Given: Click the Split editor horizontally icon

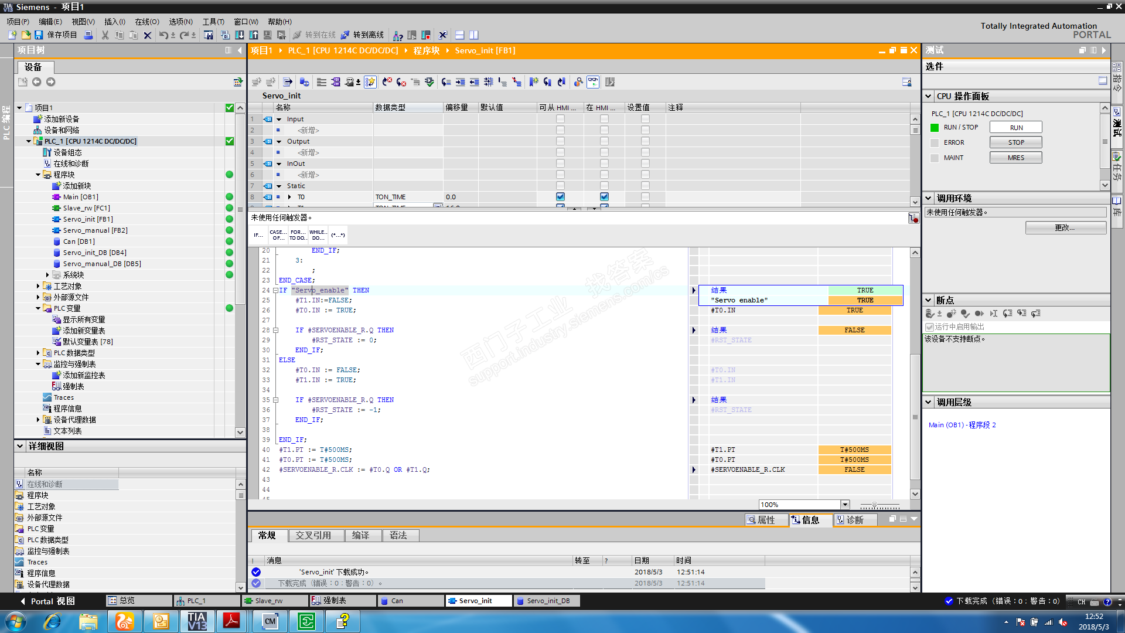Looking at the screenshot, I should 460,35.
